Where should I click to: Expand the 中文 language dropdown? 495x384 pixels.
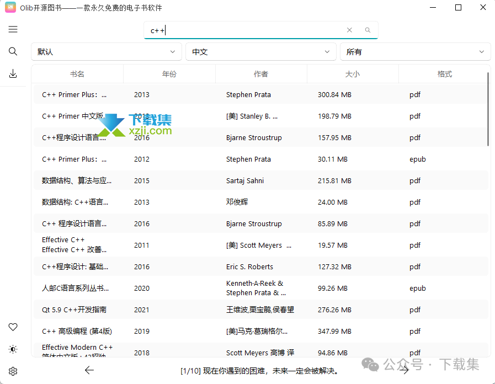pyautogui.click(x=261, y=52)
